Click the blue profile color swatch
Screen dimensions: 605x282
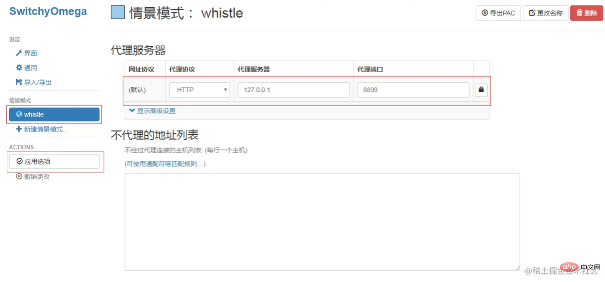118,12
